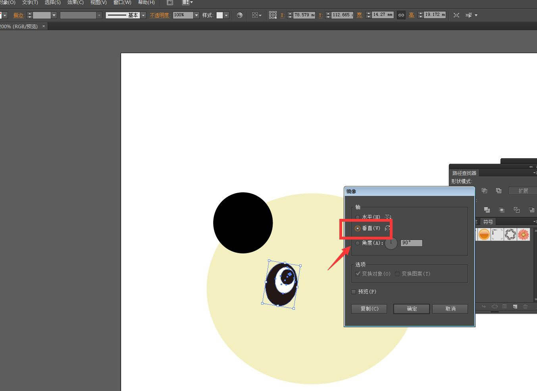
Task: Click the 复制 (Copy) button
Action: click(369, 309)
